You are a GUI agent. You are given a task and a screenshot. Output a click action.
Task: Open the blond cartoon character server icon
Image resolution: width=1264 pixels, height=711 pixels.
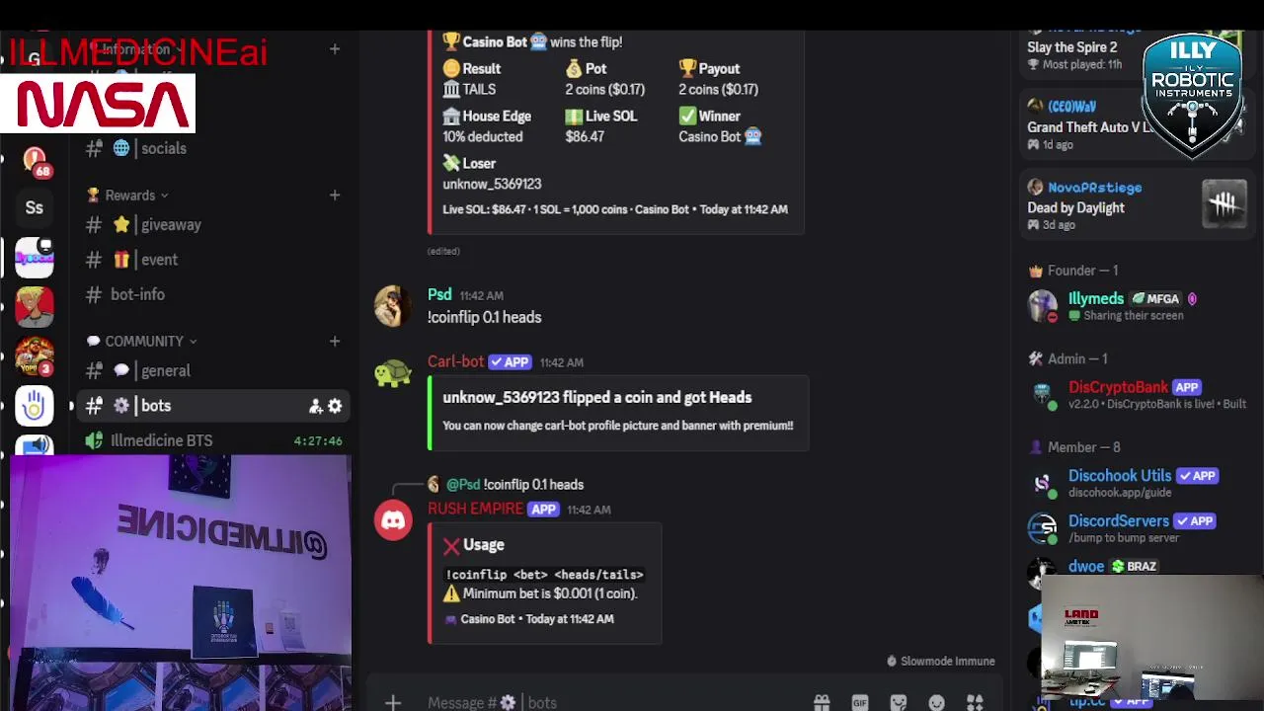(x=35, y=307)
